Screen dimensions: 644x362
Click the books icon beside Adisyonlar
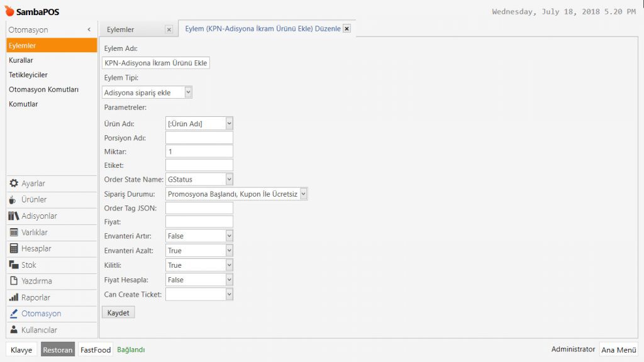[14, 216]
